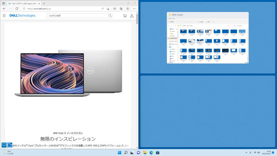Click the 無限のインスピレーション headline

68,139
